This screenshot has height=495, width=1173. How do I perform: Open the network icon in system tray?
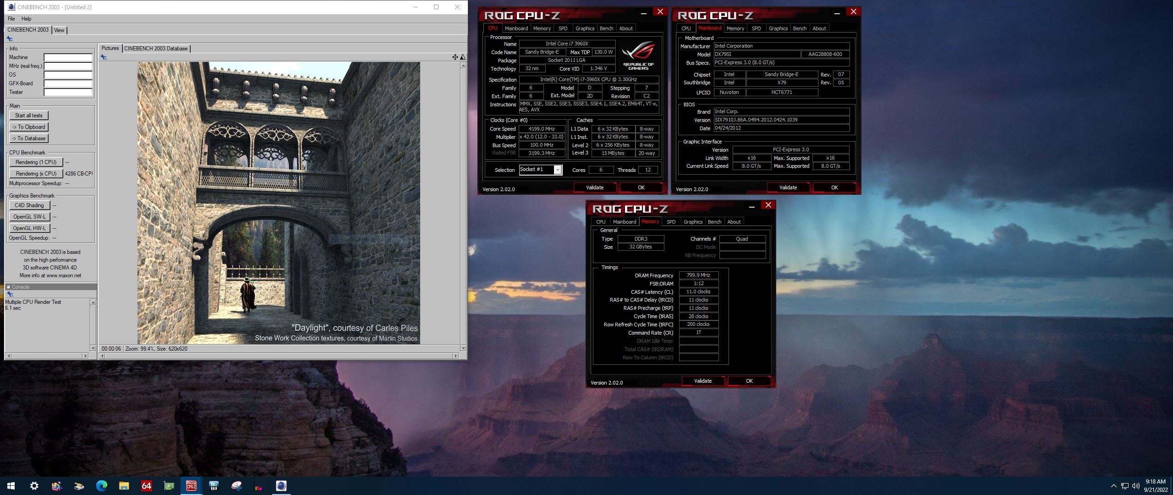tap(1124, 486)
